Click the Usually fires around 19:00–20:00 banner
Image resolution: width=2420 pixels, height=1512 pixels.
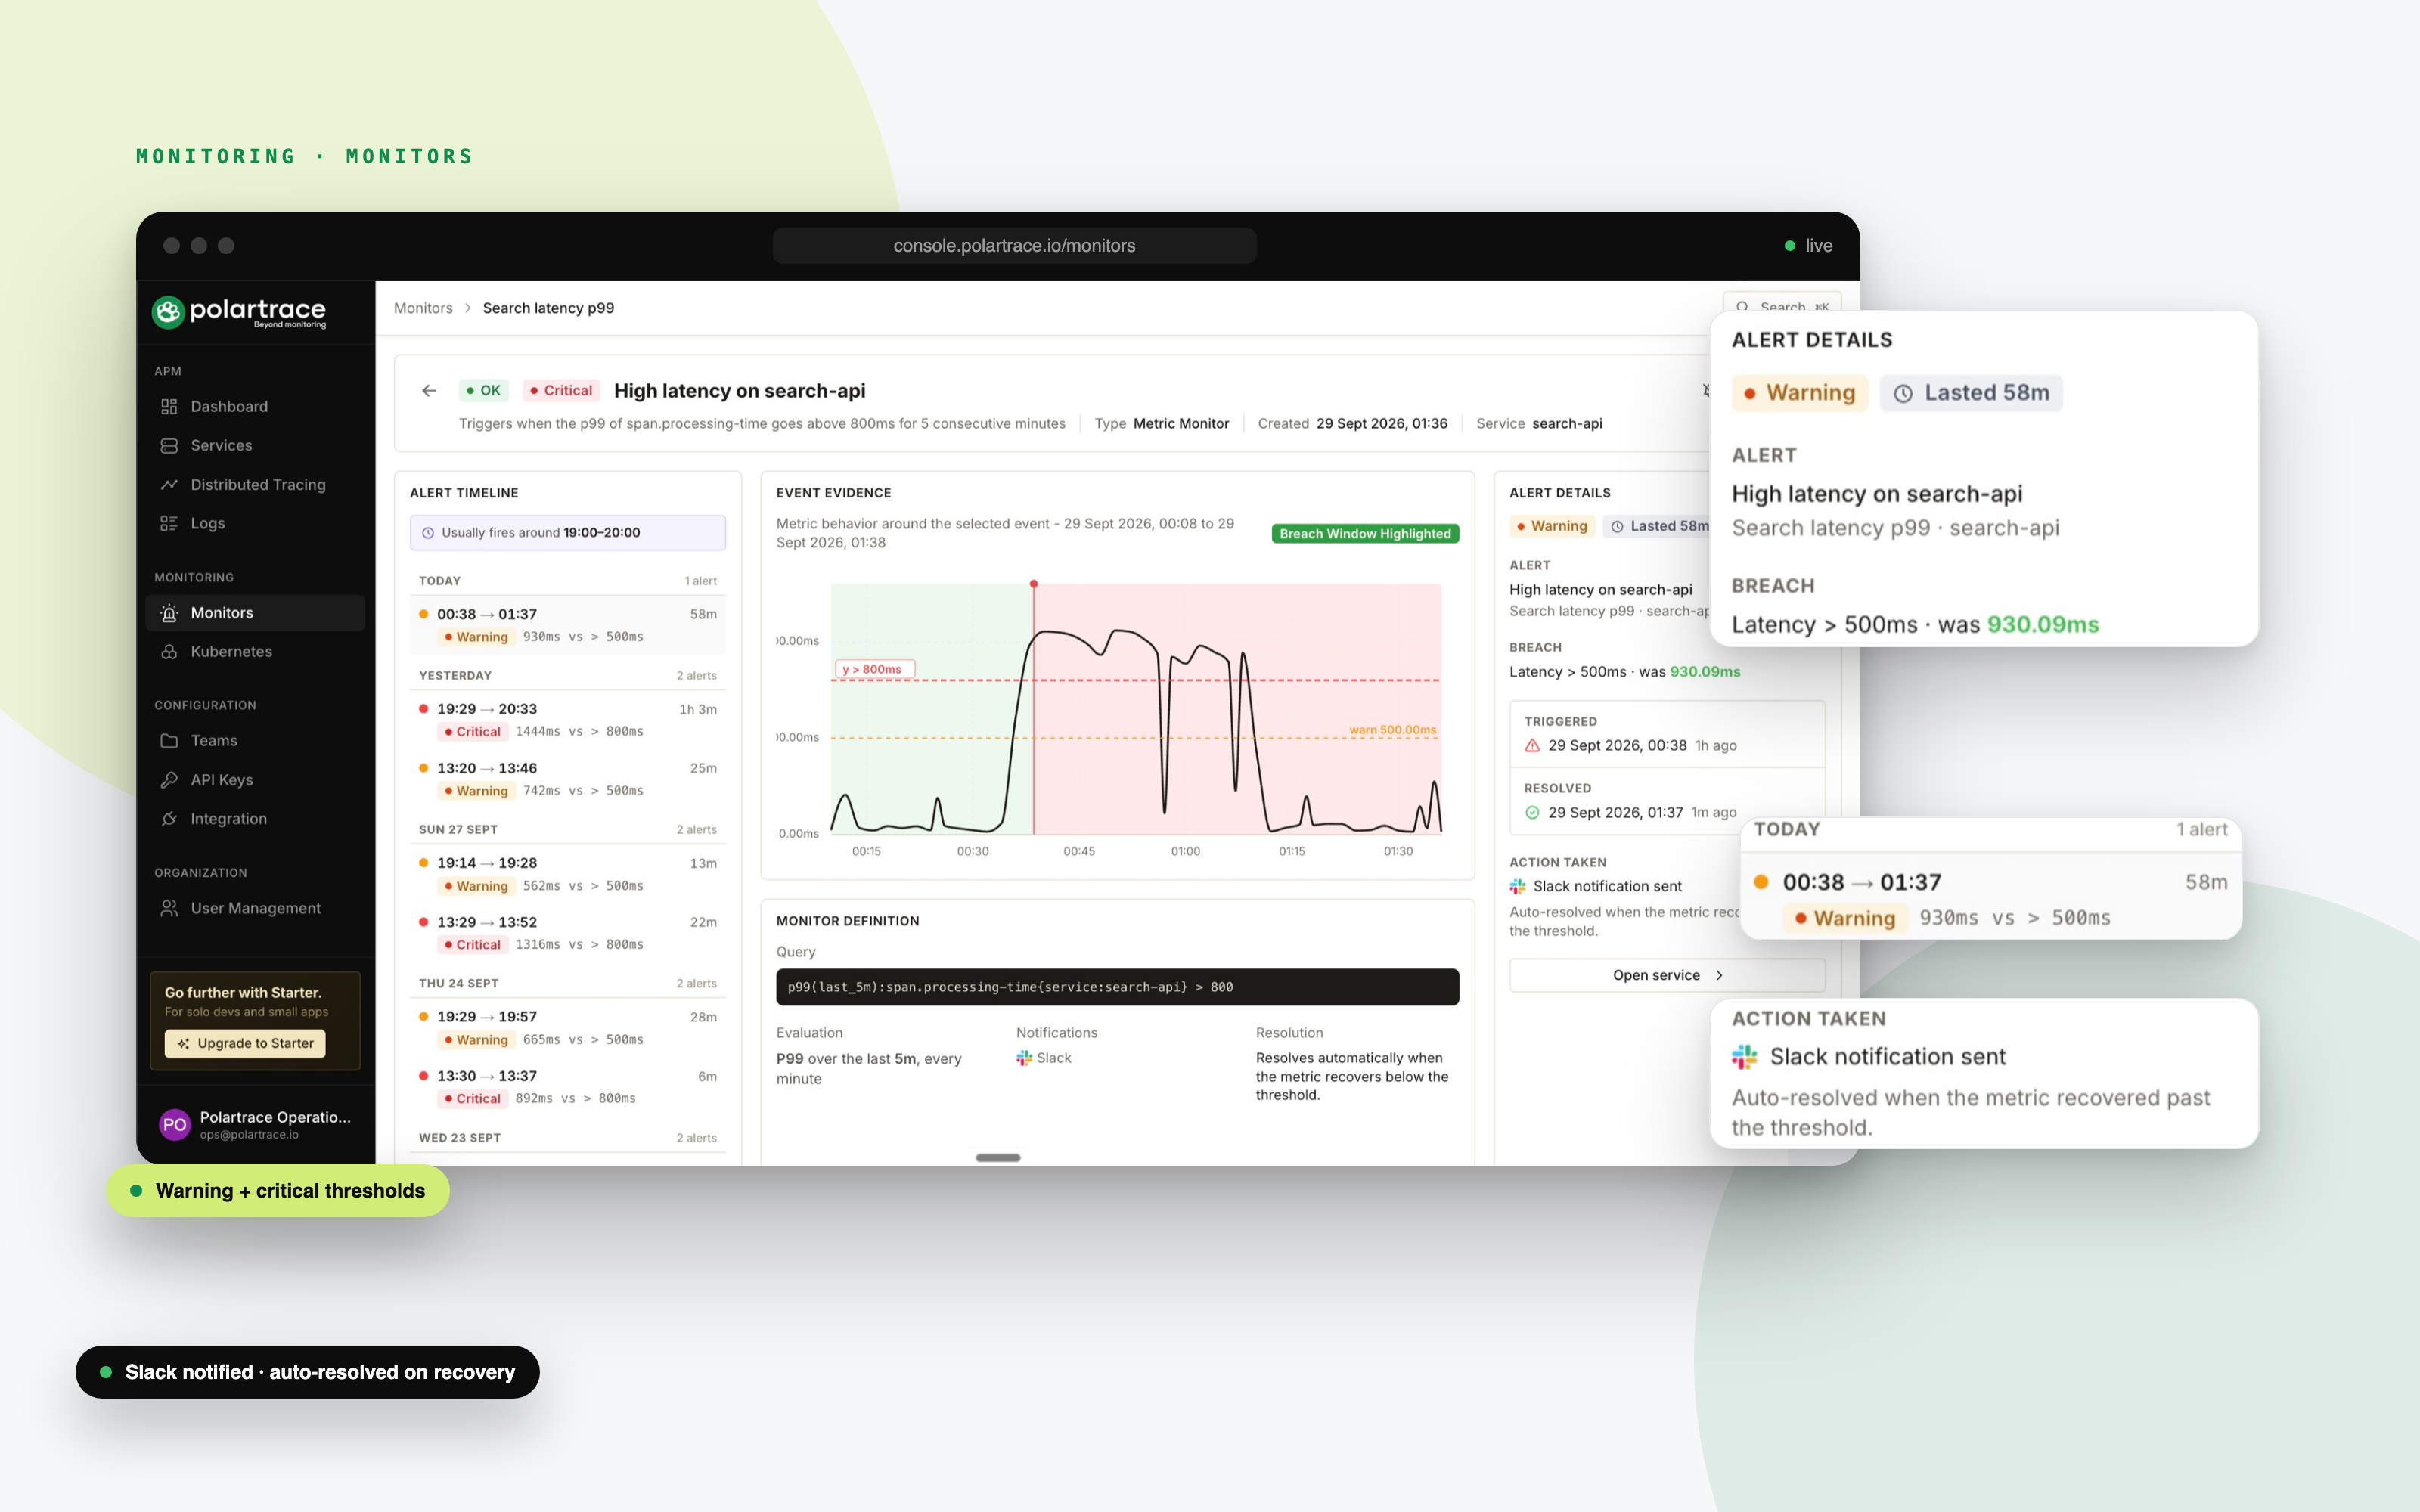tap(568, 532)
